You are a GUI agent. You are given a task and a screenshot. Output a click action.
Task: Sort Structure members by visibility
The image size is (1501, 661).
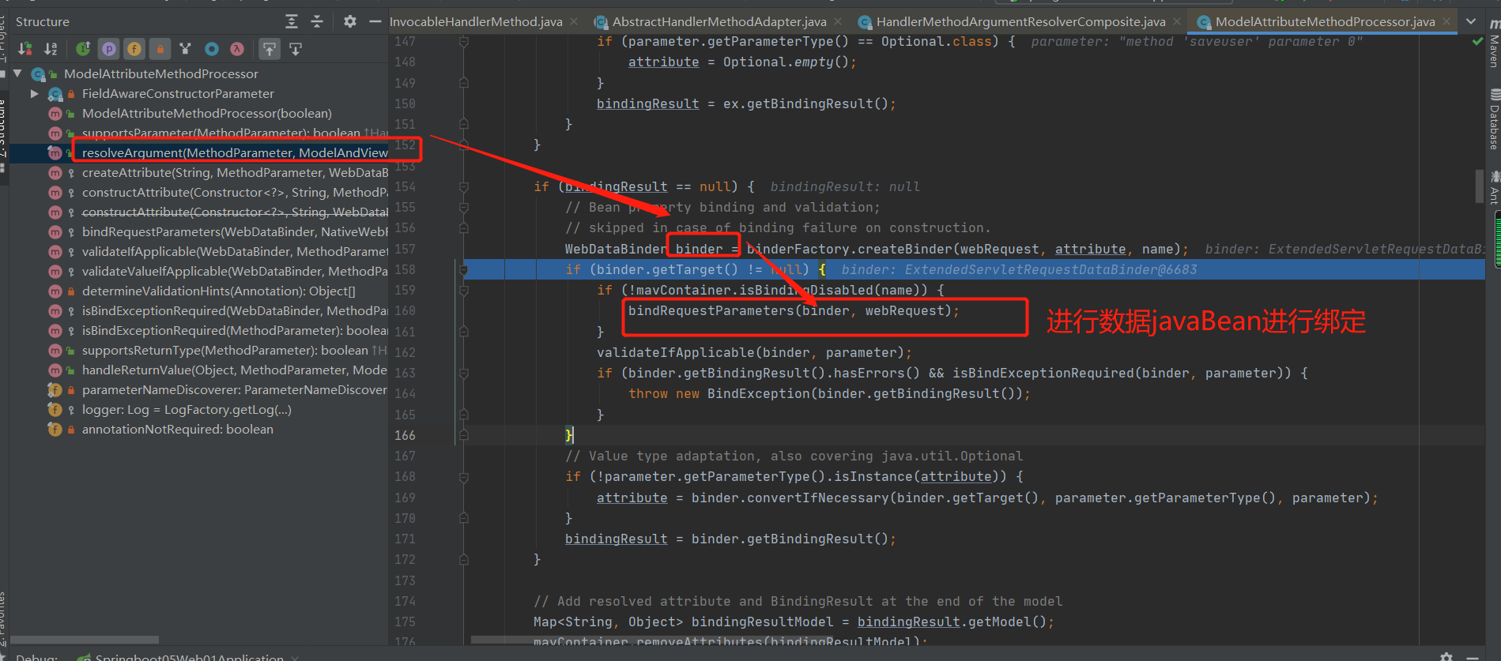(x=25, y=49)
